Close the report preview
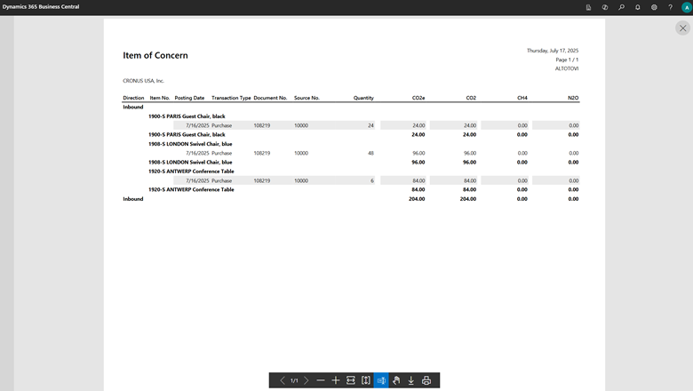 pos(683,28)
